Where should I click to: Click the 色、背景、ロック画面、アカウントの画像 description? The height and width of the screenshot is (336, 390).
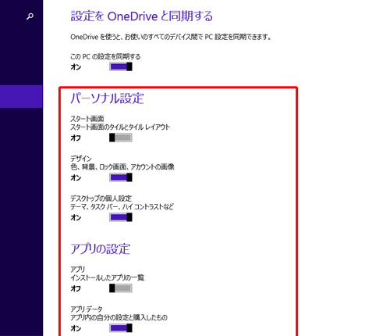(122, 167)
